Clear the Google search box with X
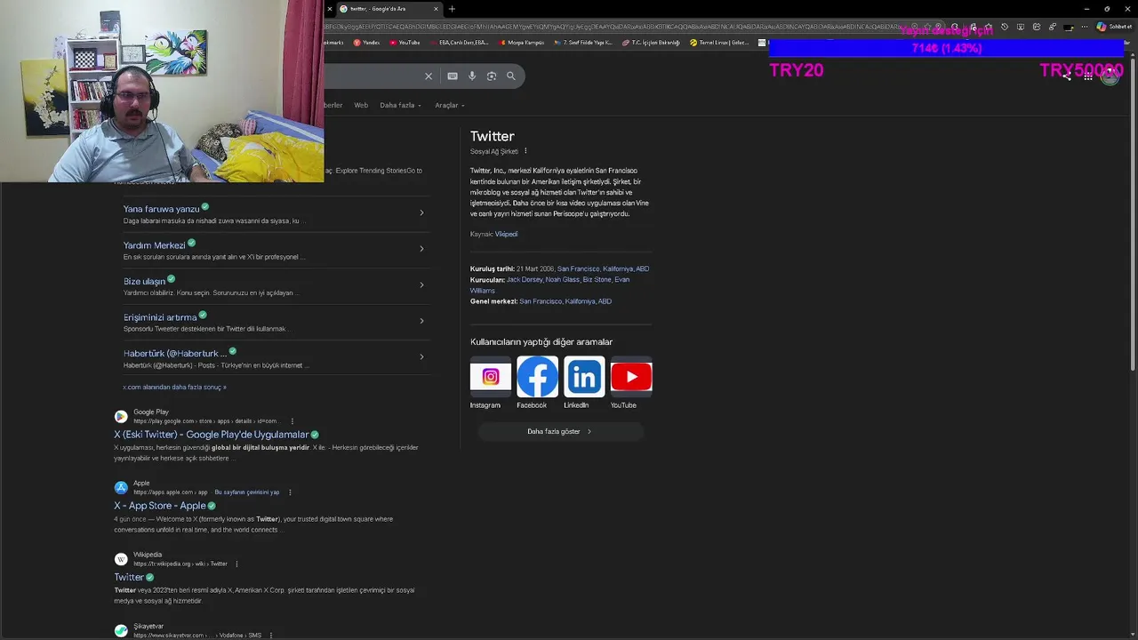This screenshot has width=1138, height=640. point(429,76)
